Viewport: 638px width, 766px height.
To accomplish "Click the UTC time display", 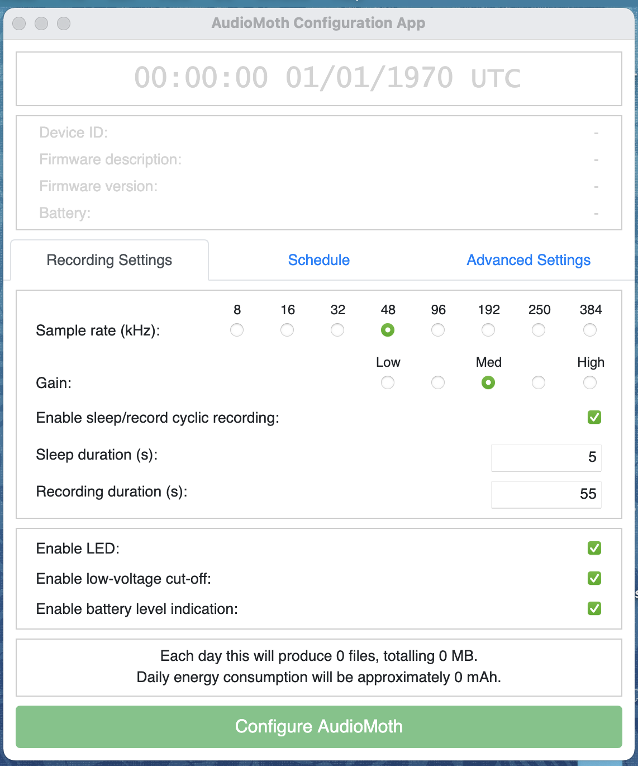I will [x=327, y=78].
